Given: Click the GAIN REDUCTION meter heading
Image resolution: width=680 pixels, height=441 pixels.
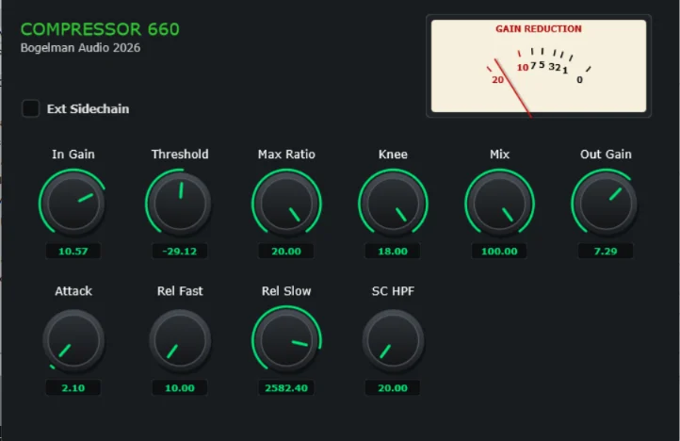Looking at the screenshot, I should 539,28.
